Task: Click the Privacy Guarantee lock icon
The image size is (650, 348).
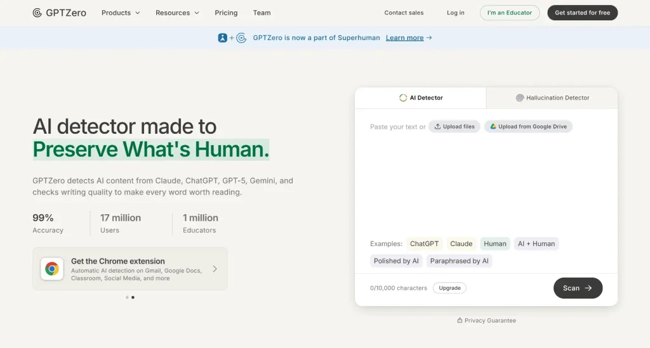Action: click(460, 321)
